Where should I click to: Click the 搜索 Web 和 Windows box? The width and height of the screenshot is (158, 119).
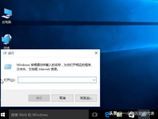point(49,115)
